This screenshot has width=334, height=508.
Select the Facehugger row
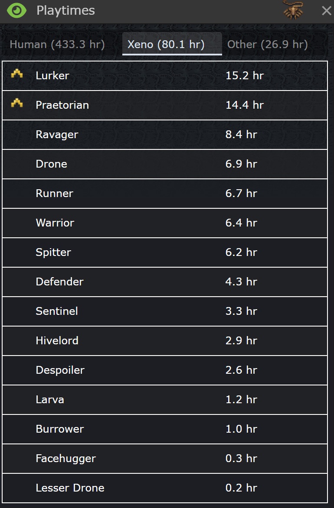point(165,459)
